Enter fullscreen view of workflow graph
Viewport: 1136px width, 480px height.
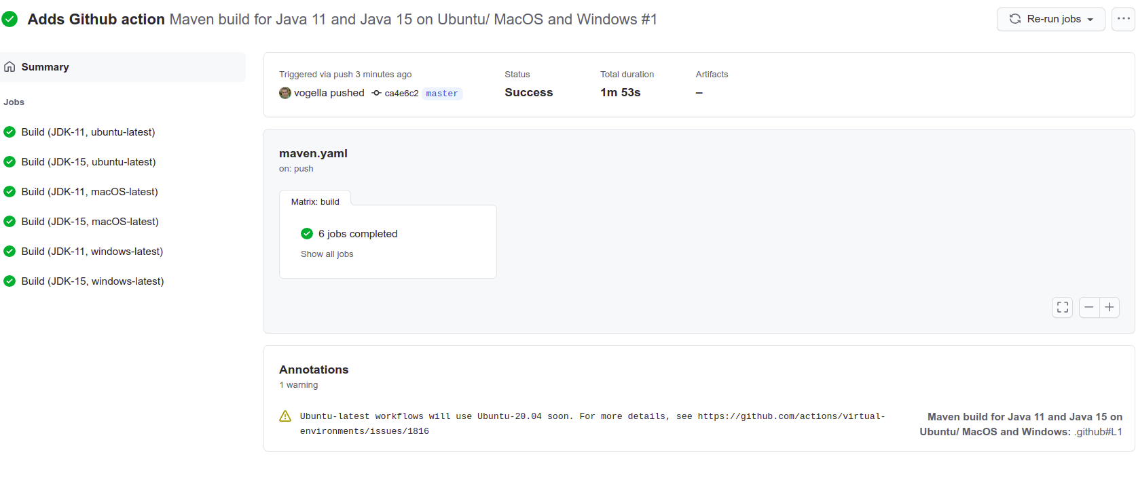tap(1063, 307)
